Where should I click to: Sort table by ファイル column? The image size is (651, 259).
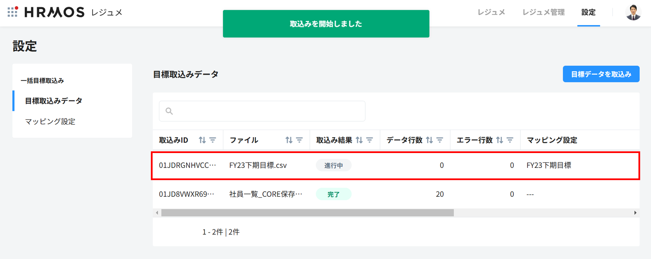coord(289,140)
